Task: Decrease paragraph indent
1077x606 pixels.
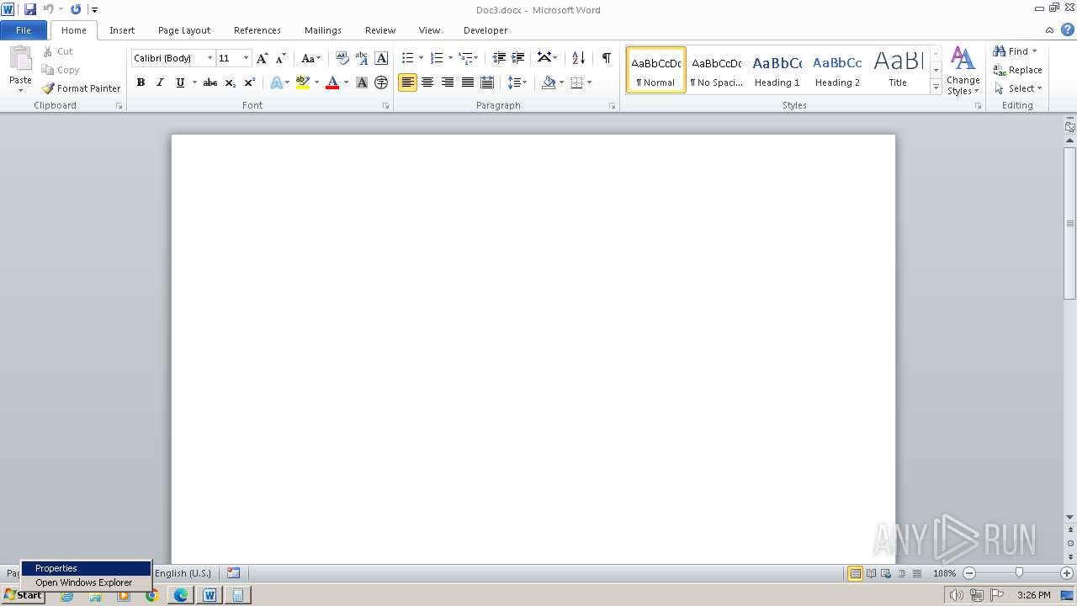Action: [x=499, y=58]
